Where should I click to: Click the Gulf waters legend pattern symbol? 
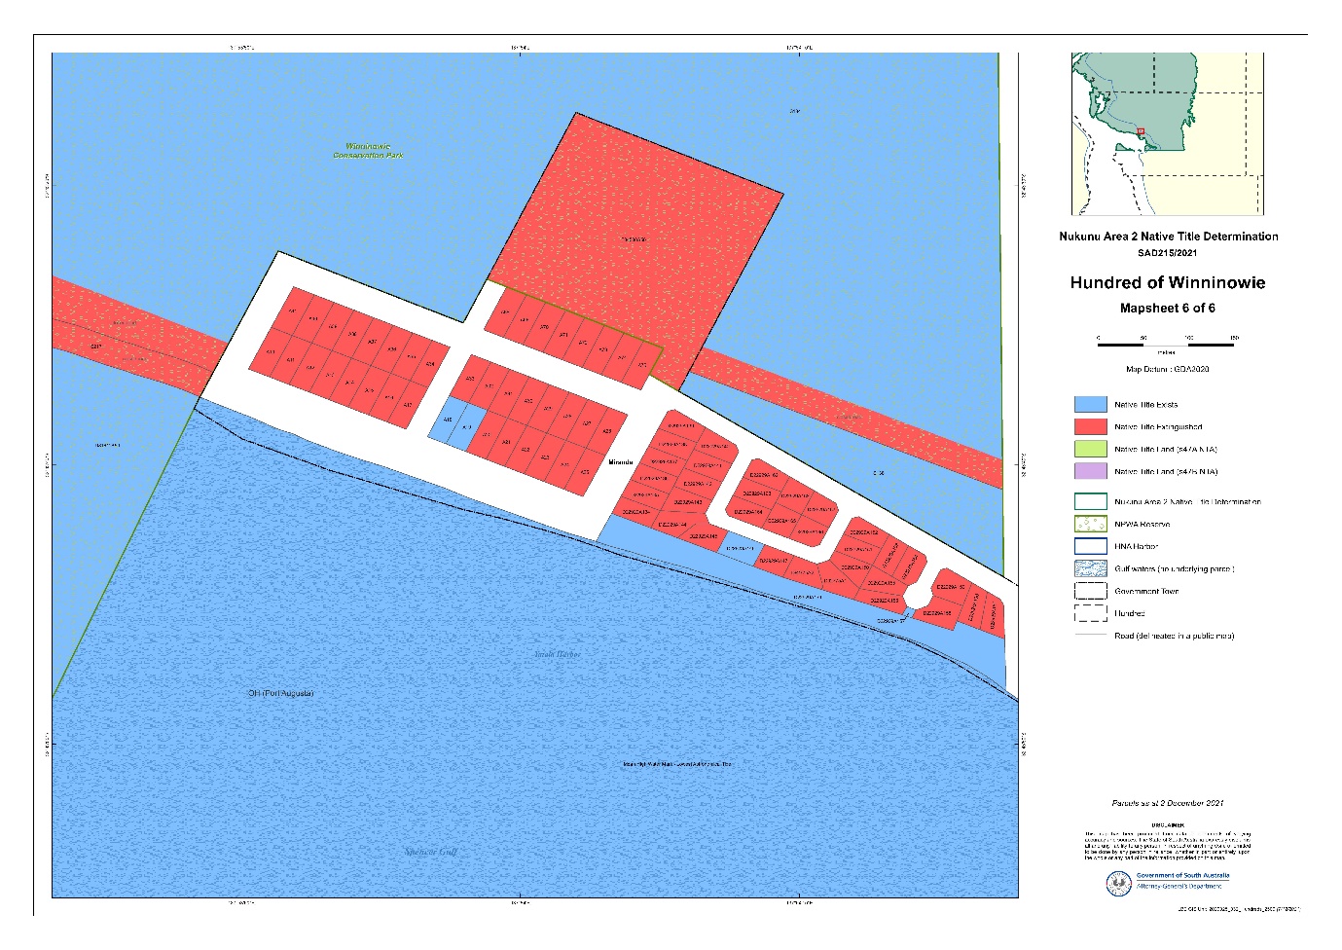tap(1091, 568)
